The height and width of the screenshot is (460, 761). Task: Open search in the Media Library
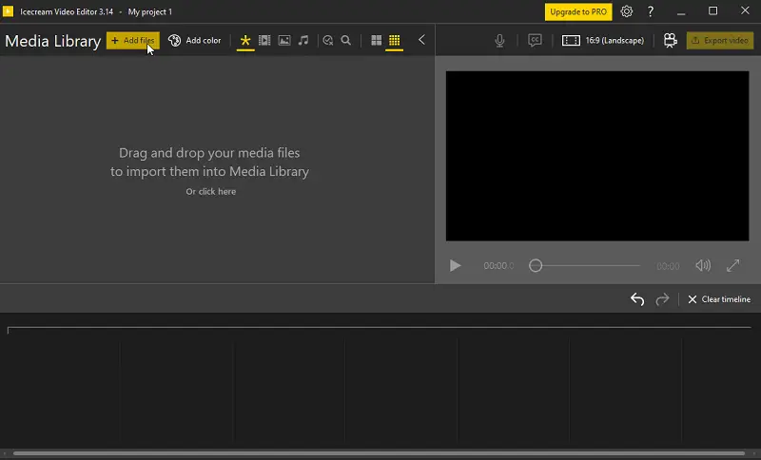point(346,40)
